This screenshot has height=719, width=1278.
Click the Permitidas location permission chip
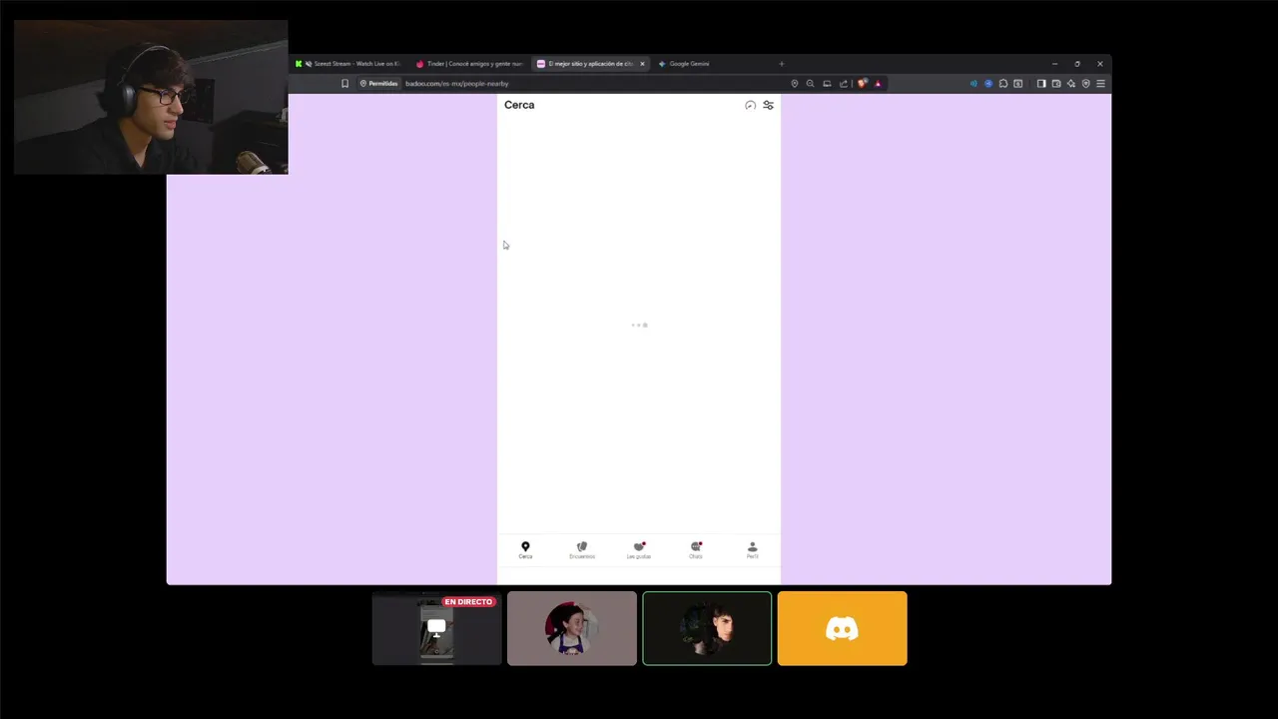378,84
